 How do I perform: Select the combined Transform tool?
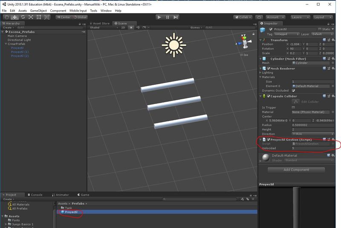[x=47, y=17]
